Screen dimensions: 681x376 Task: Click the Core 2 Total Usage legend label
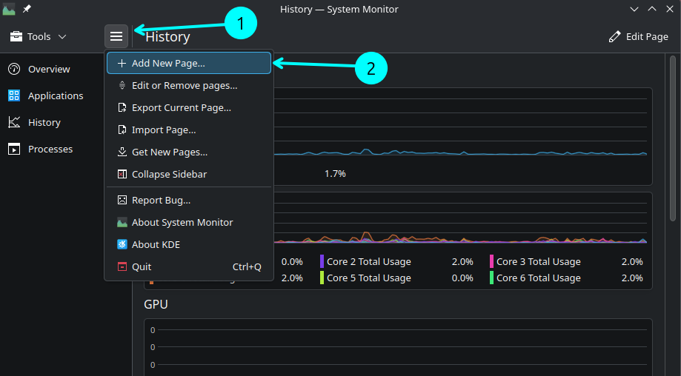click(369, 262)
